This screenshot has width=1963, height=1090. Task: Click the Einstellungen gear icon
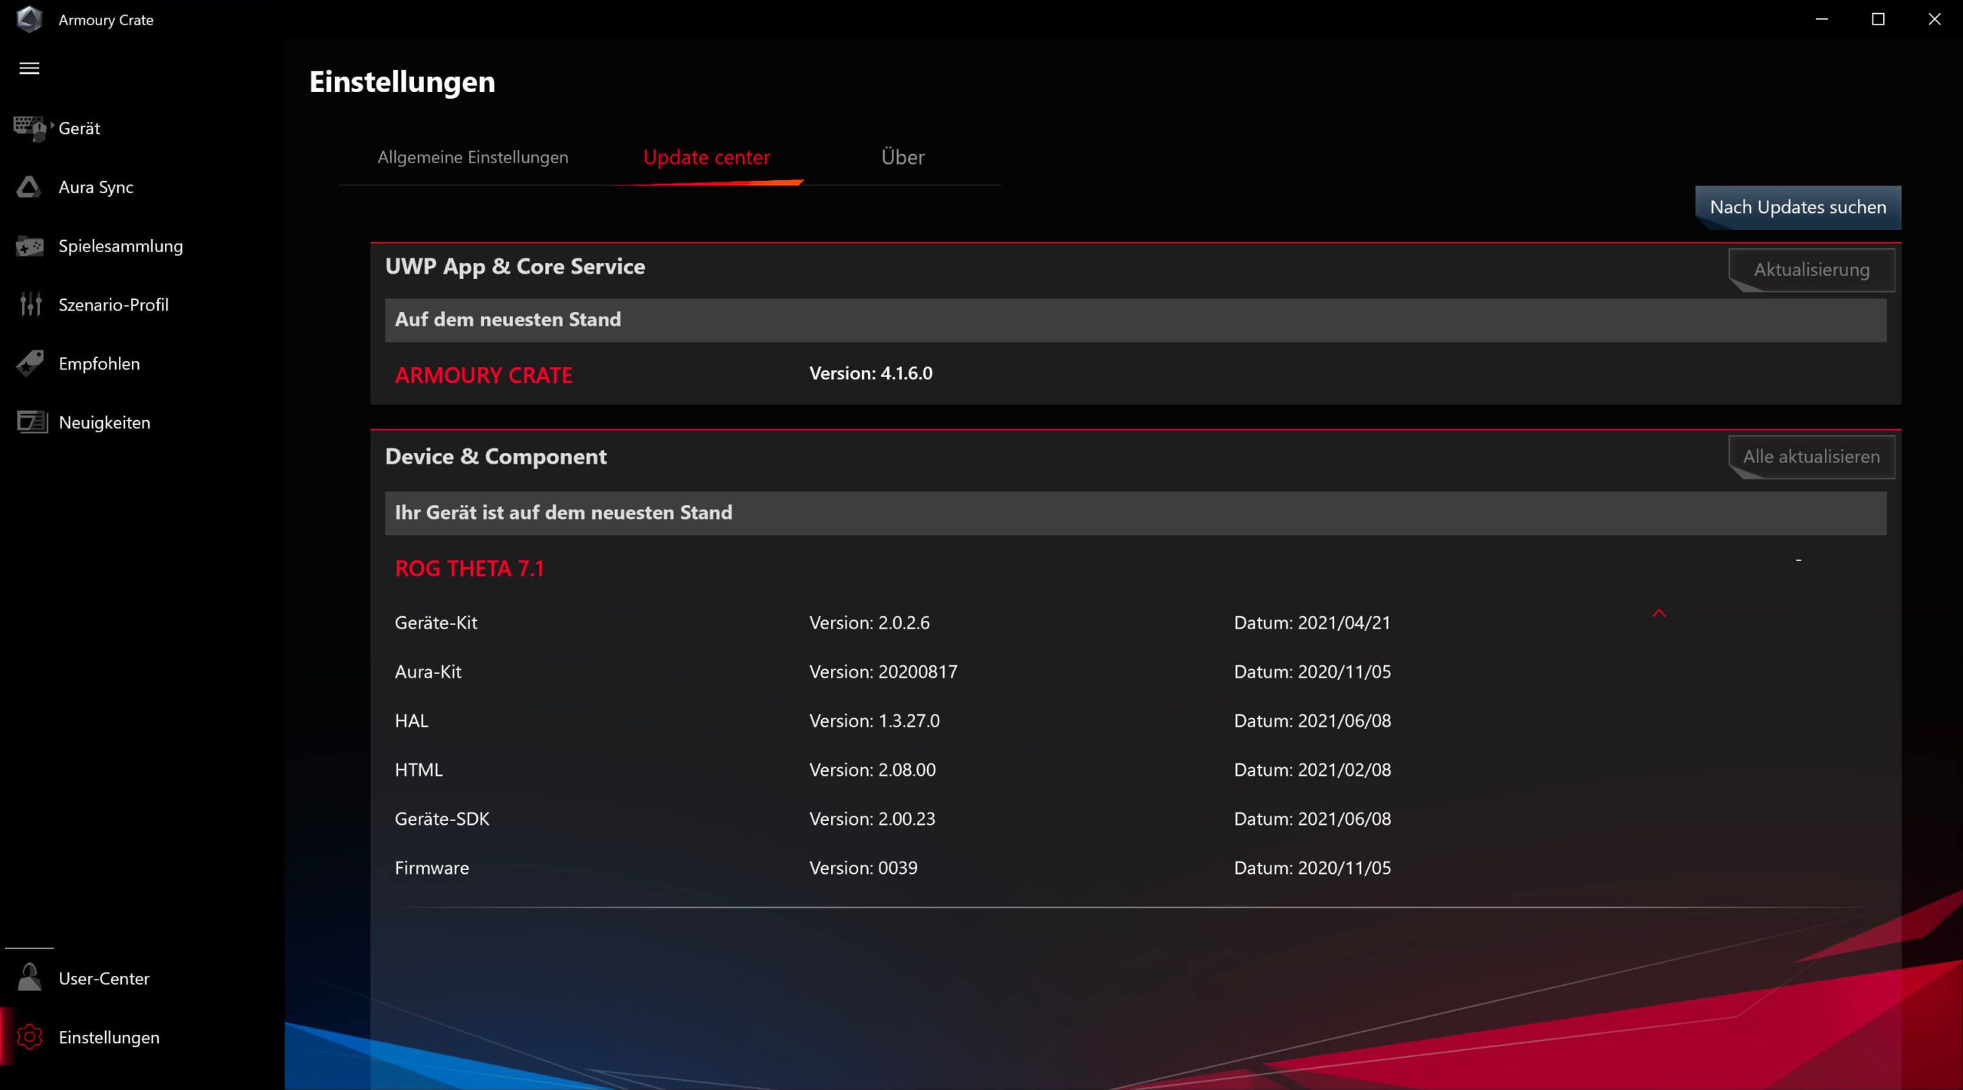click(30, 1037)
